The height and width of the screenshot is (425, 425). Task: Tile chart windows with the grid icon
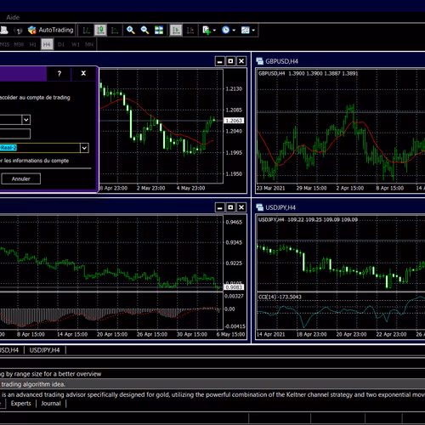coord(159,30)
